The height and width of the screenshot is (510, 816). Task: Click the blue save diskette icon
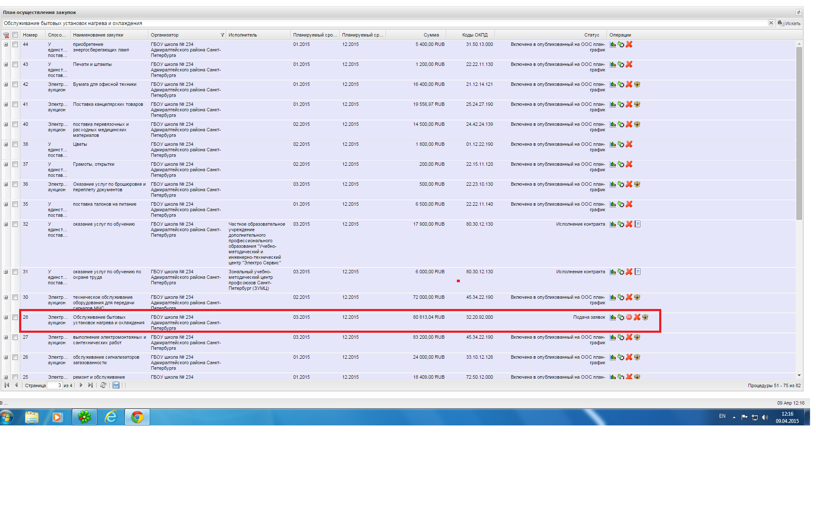[116, 385]
